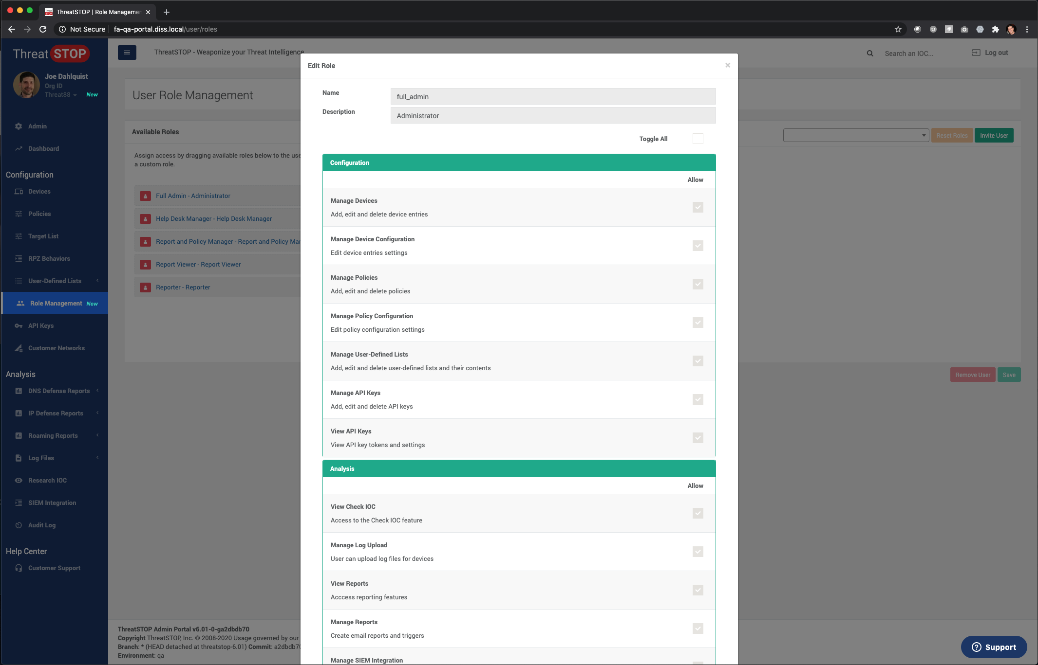Screen dimensions: 1038x665
Task: Select Role Management in the sidebar
Action: pyautogui.click(x=56, y=303)
